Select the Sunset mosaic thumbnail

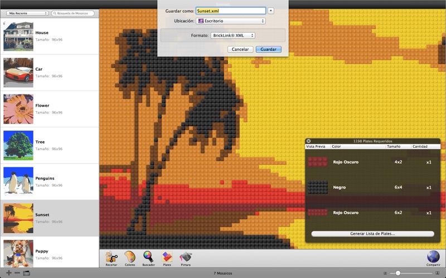(18, 218)
